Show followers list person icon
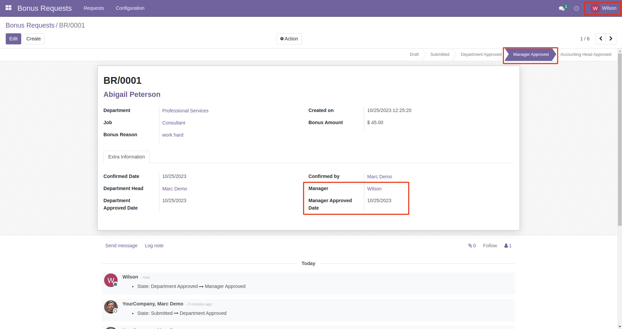Screen dimensions: 622x329 (x=508, y=246)
